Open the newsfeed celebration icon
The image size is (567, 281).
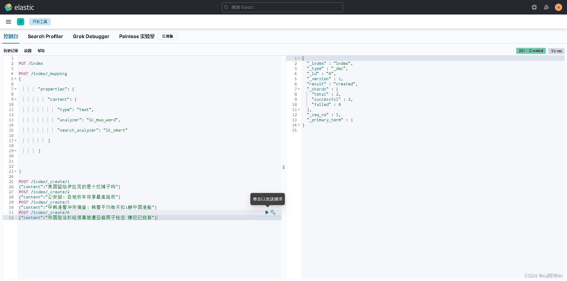click(546, 7)
